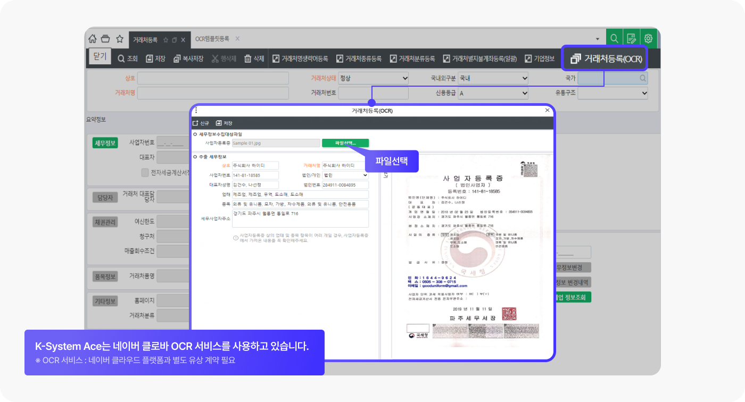Launch 거래처등록(OCR) from toolbar
This screenshot has width=745, height=402.
click(605, 58)
